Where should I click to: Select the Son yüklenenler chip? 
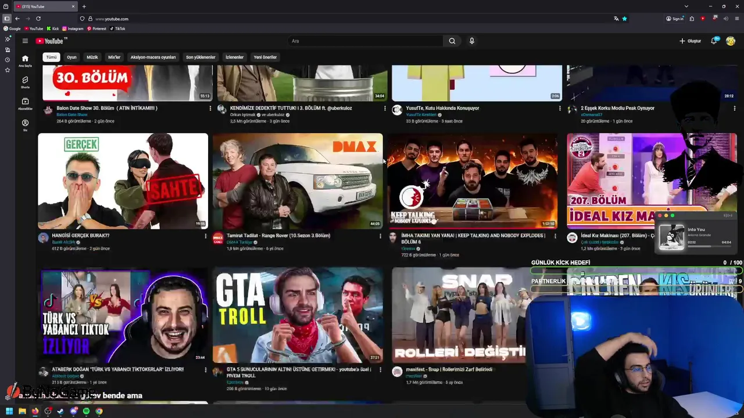pyautogui.click(x=201, y=57)
